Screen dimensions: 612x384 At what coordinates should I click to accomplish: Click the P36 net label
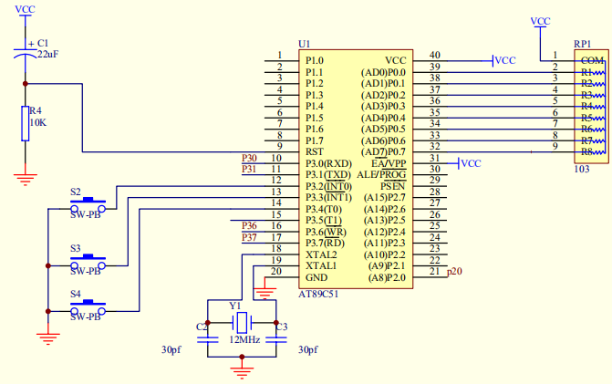click(x=249, y=225)
